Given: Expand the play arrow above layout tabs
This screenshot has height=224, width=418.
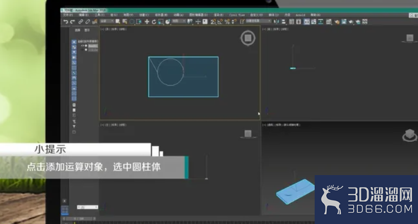Looking at the screenshot, I should (64, 201).
